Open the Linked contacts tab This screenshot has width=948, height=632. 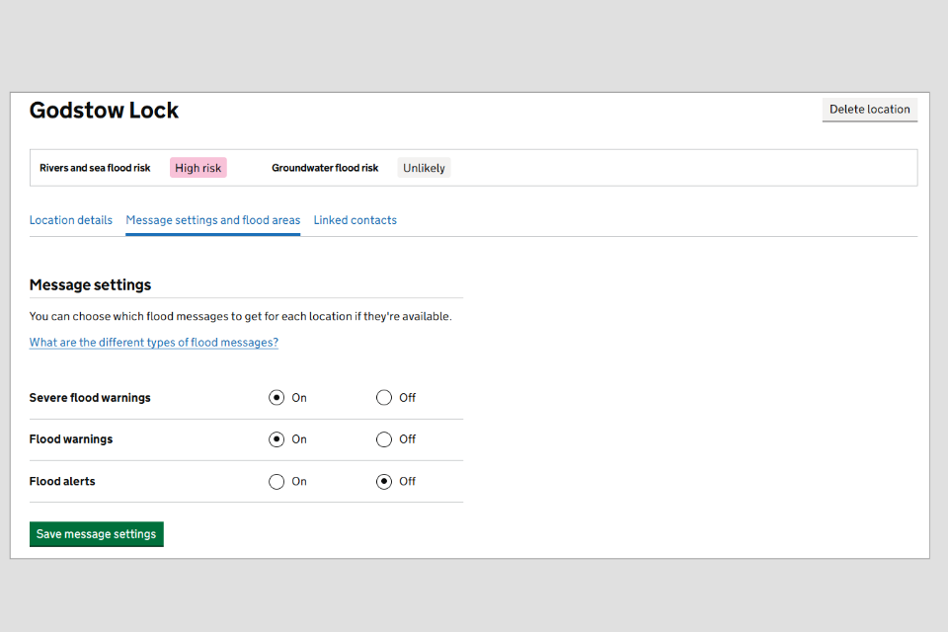(x=355, y=220)
